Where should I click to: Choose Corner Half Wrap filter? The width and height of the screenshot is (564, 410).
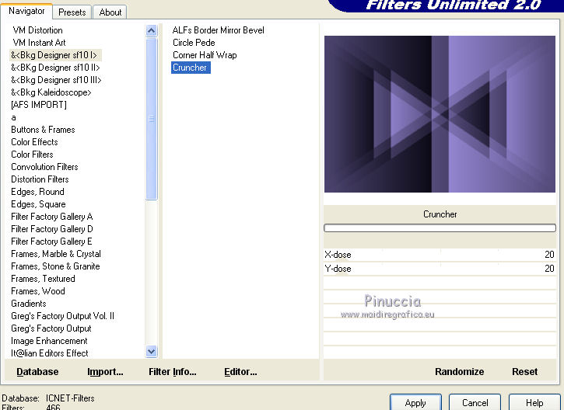[205, 55]
